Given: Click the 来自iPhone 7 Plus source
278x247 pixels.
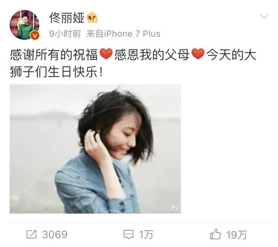Looking at the screenshot, I should 123,34.
